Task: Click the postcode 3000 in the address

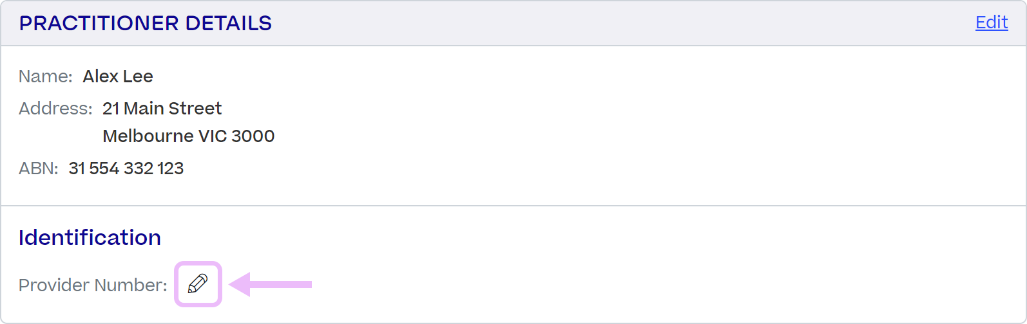Action: pos(253,136)
